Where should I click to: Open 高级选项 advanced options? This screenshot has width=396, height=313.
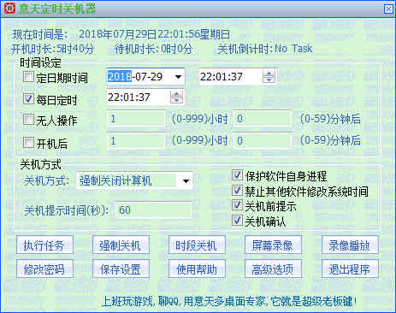pos(273,269)
